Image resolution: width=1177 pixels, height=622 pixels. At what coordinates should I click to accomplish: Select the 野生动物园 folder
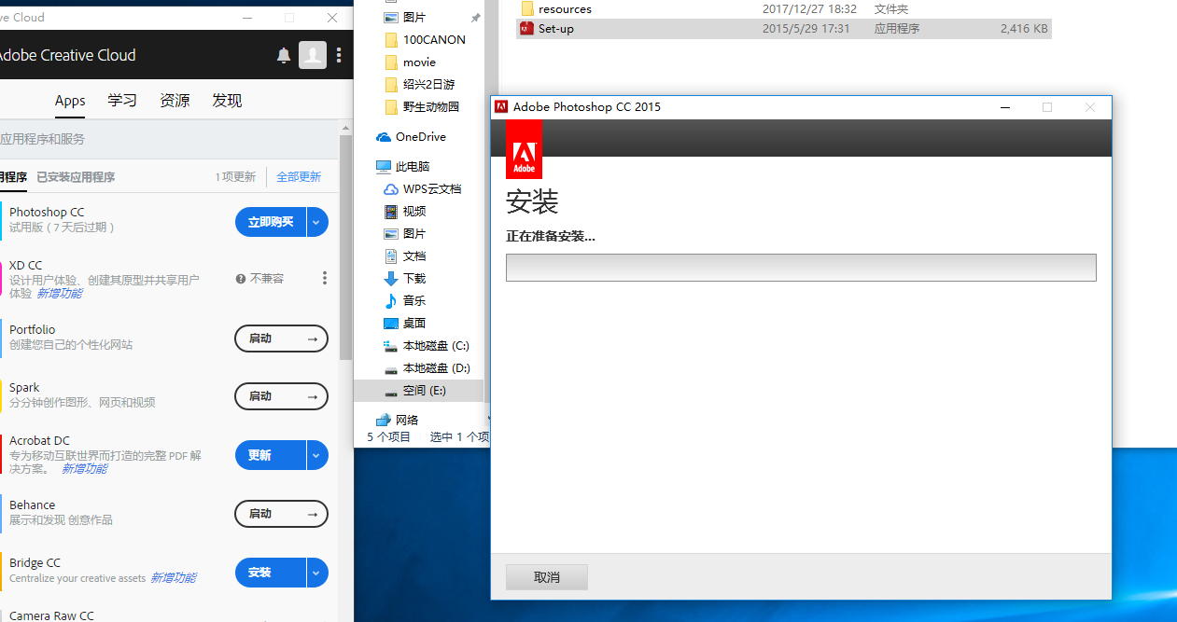click(431, 107)
